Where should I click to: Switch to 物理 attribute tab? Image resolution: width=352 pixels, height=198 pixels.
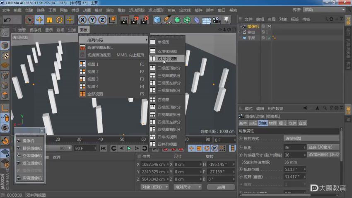272,123
